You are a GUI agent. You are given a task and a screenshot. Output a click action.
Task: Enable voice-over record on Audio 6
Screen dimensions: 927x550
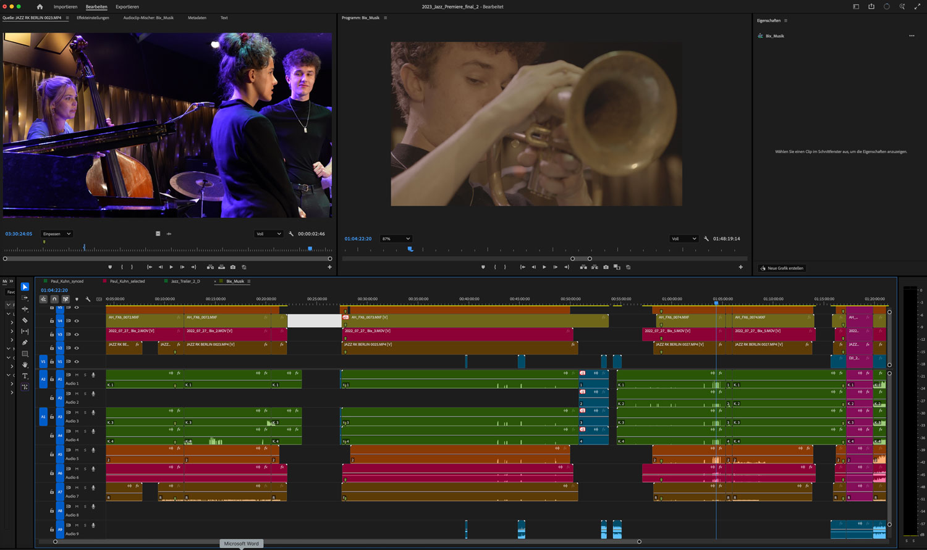click(93, 469)
